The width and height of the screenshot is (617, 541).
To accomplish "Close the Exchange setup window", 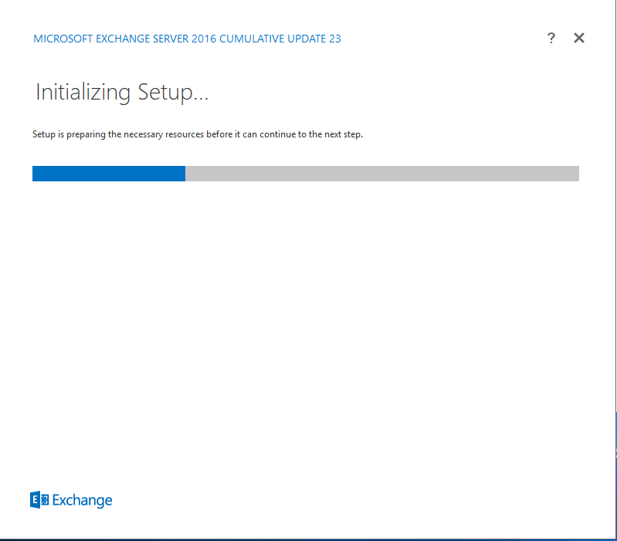I will pyautogui.click(x=579, y=38).
